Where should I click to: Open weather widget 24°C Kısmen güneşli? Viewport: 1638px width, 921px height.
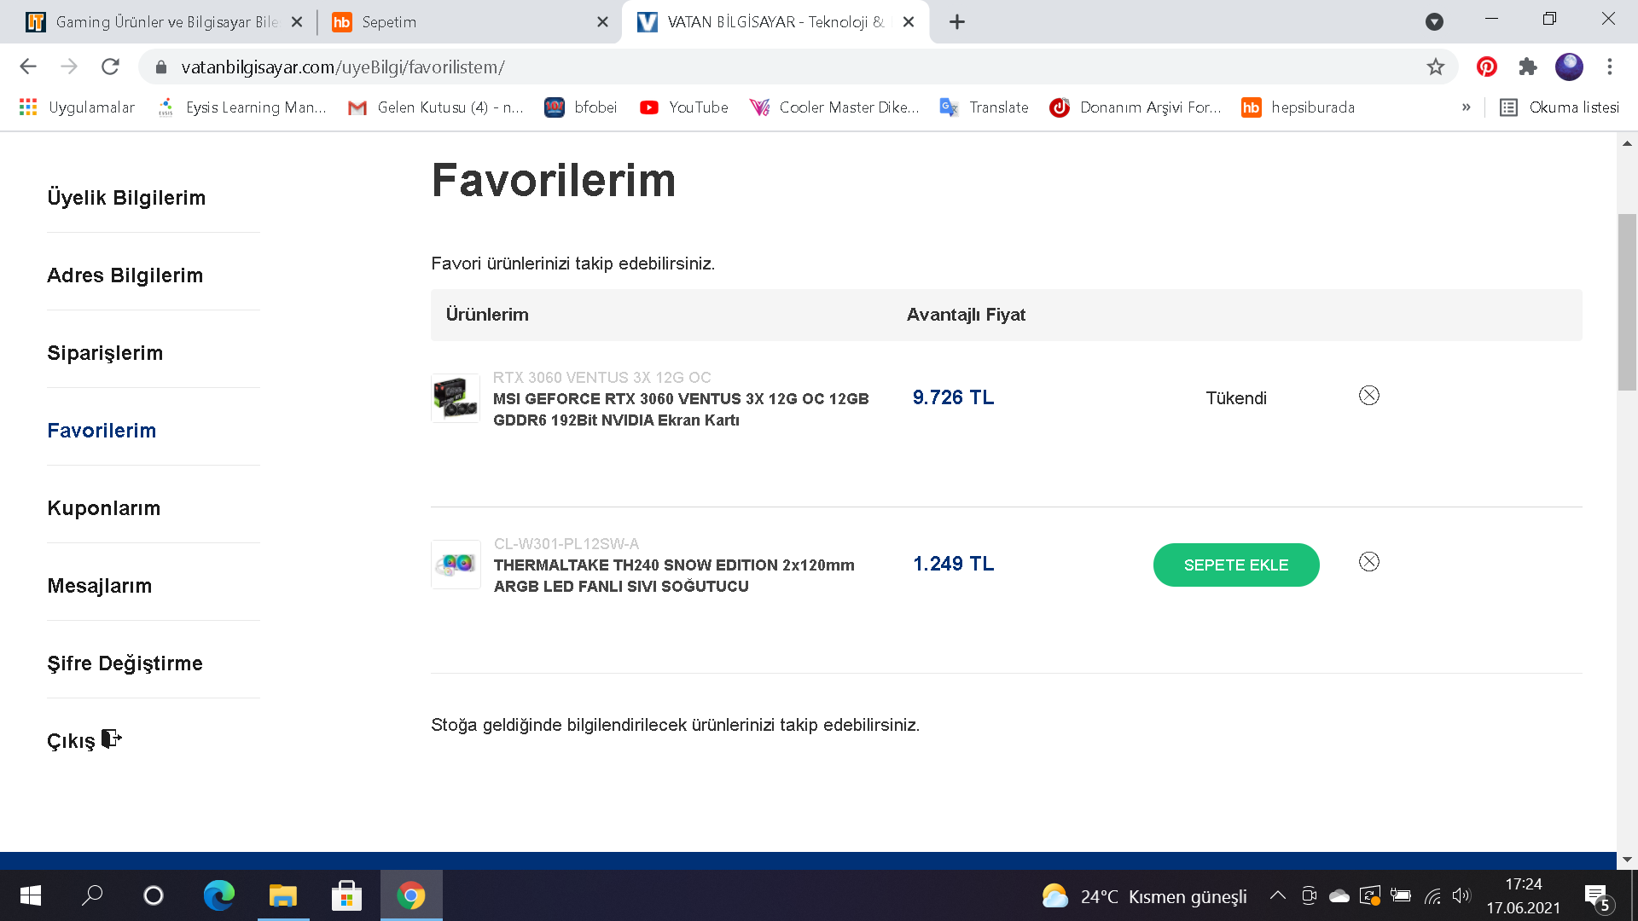1144,896
